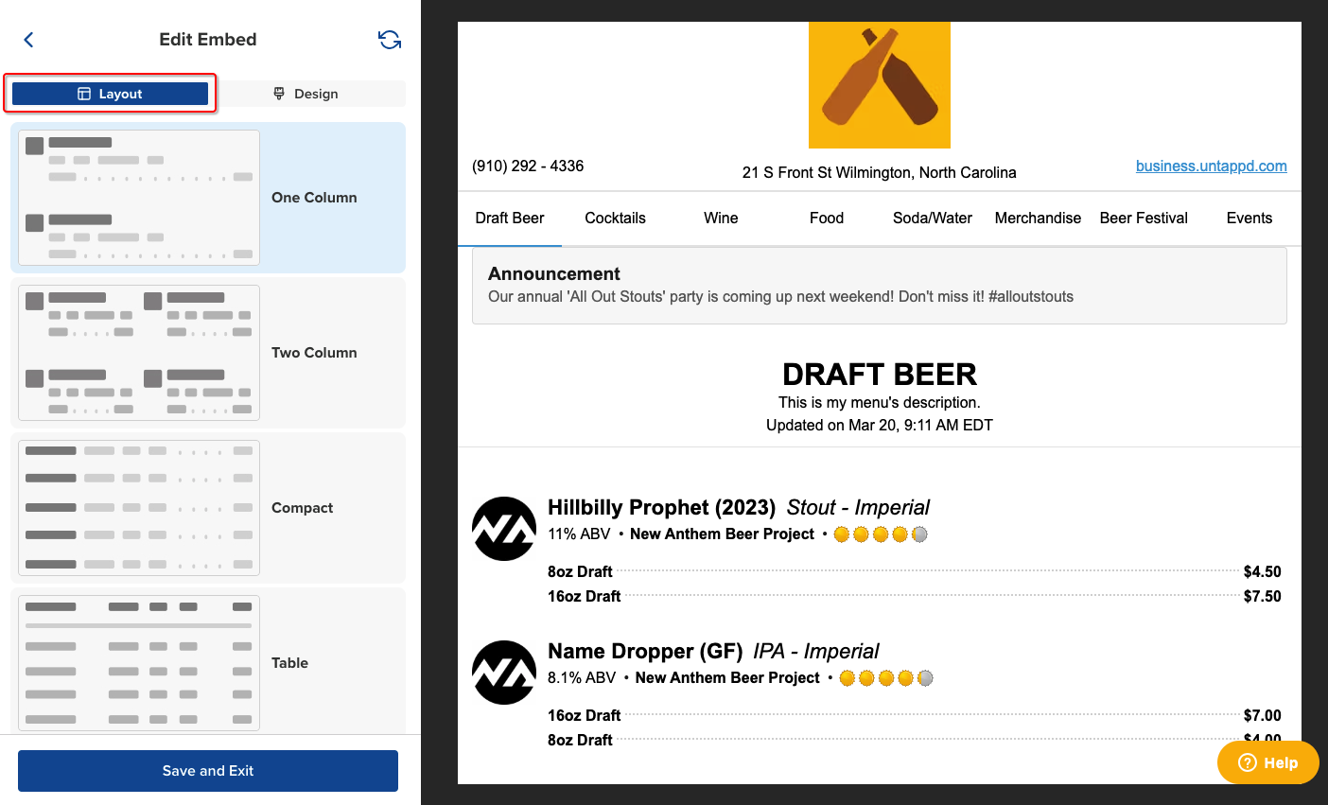Click the $4.50 price for 8oz Draft
Image resolution: width=1328 pixels, height=805 pixels.
click(x=1263, y=572)
